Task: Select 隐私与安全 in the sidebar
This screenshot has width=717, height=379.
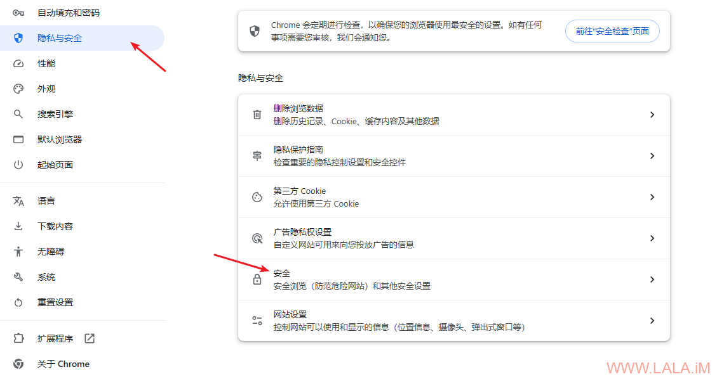Action: coord(83,38)
